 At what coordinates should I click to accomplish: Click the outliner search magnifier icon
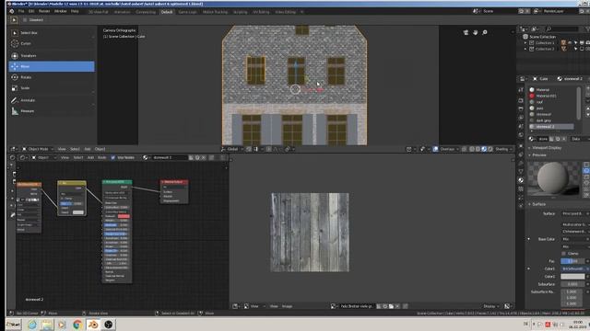pos(549,29)
